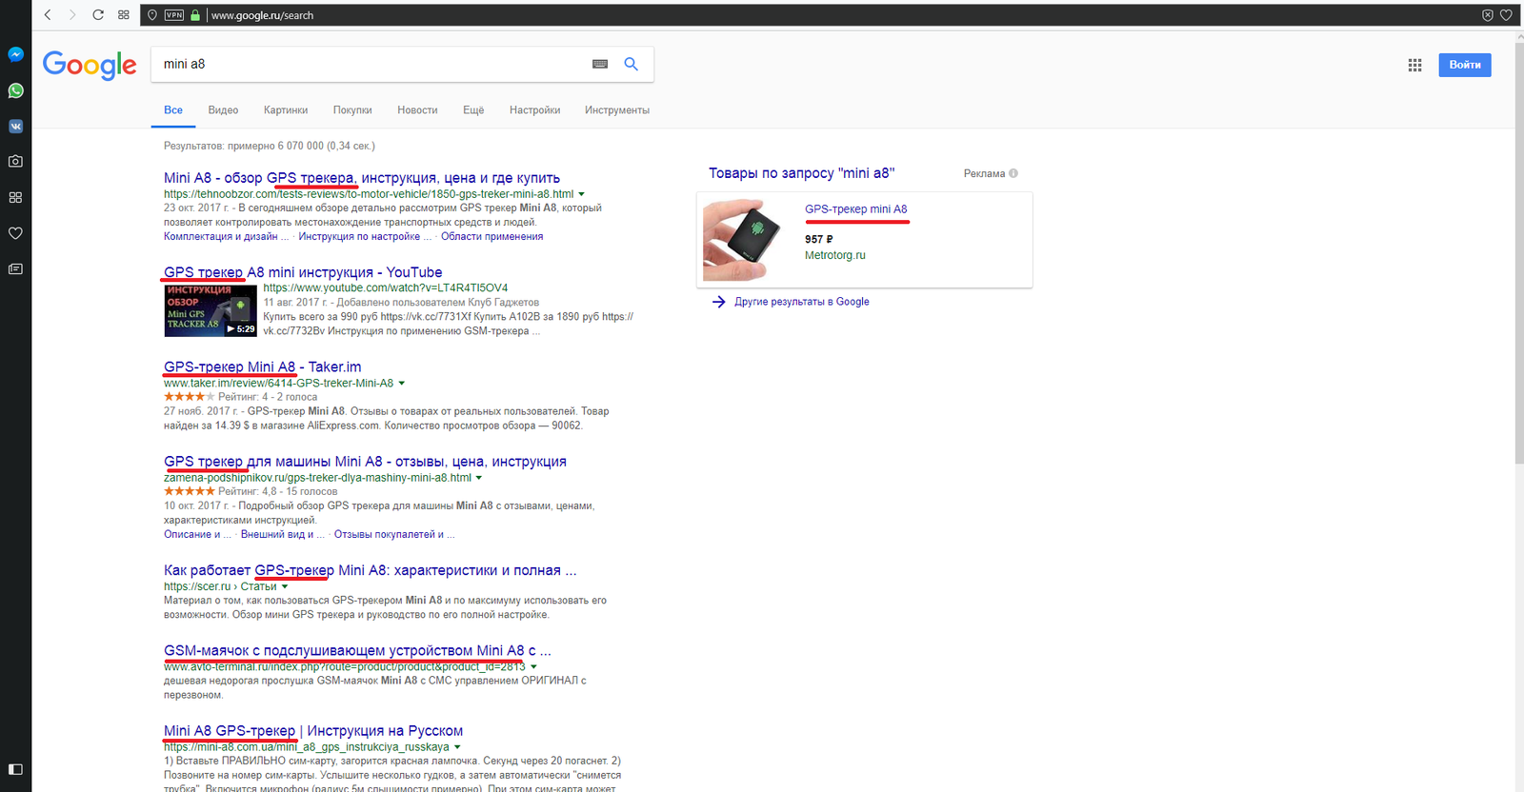This screenshot has height=792, width=1524.
Task: Open Как работает GPS-трекер Mini A8 result
Action: (370, 570)
